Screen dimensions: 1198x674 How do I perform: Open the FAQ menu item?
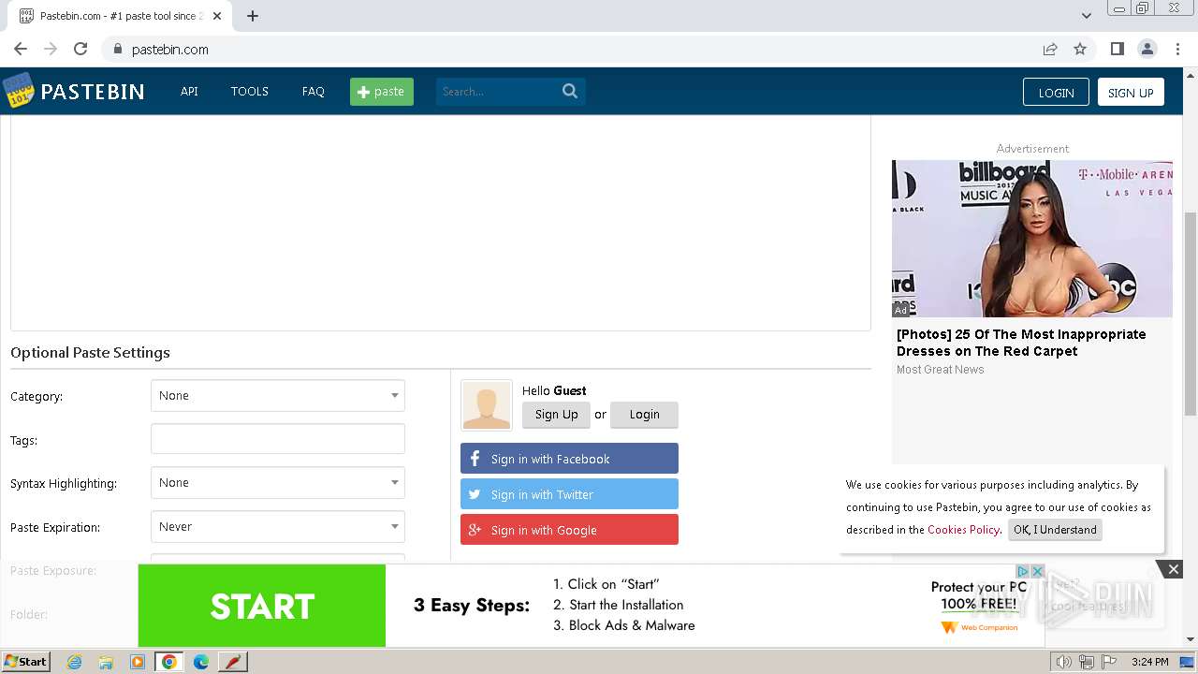point(314,91)
